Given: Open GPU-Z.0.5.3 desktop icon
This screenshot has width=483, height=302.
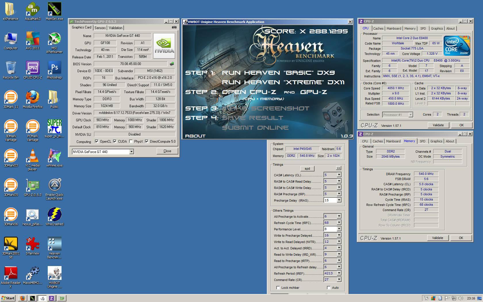Looking at the screenshot, I should [x=32, y=188].
